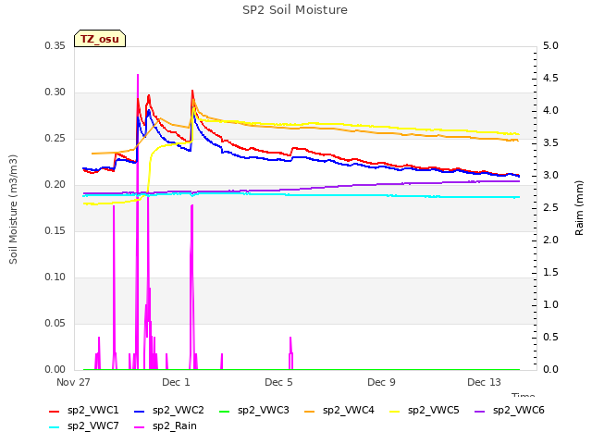
Task: Click the green sp2_VWC3 legend swatch
Action: pyautogui.click(x=225, y=411)
